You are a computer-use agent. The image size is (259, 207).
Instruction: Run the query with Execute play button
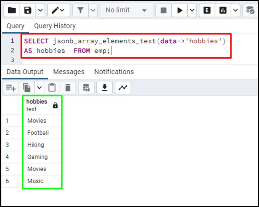(x=180, y=10)
